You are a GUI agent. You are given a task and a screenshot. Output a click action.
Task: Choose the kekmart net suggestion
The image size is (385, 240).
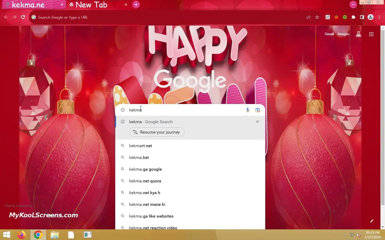[190, 146]
